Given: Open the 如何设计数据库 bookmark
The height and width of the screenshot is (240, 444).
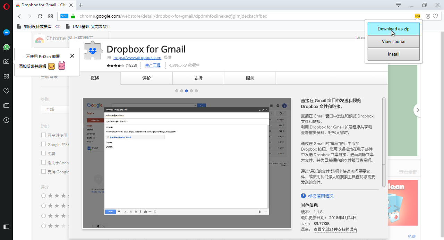Looking at the screenshot, I should [39, 26].
